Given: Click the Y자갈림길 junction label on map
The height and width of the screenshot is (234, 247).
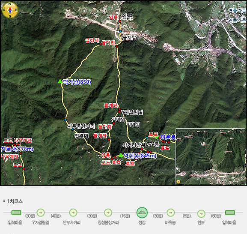Looking at the screenshot, I should click(x=132, y=112).
